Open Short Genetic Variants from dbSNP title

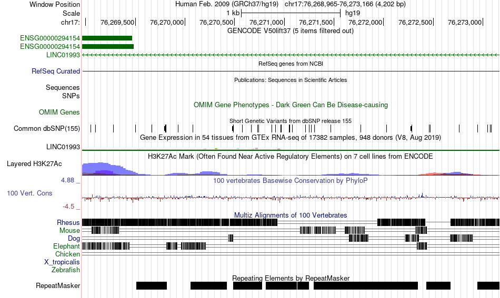click(291, 121)
